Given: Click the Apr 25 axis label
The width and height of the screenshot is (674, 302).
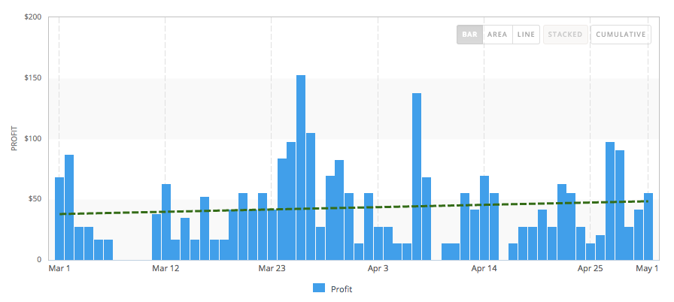Looking at the screenshot, I should point(591,269).
